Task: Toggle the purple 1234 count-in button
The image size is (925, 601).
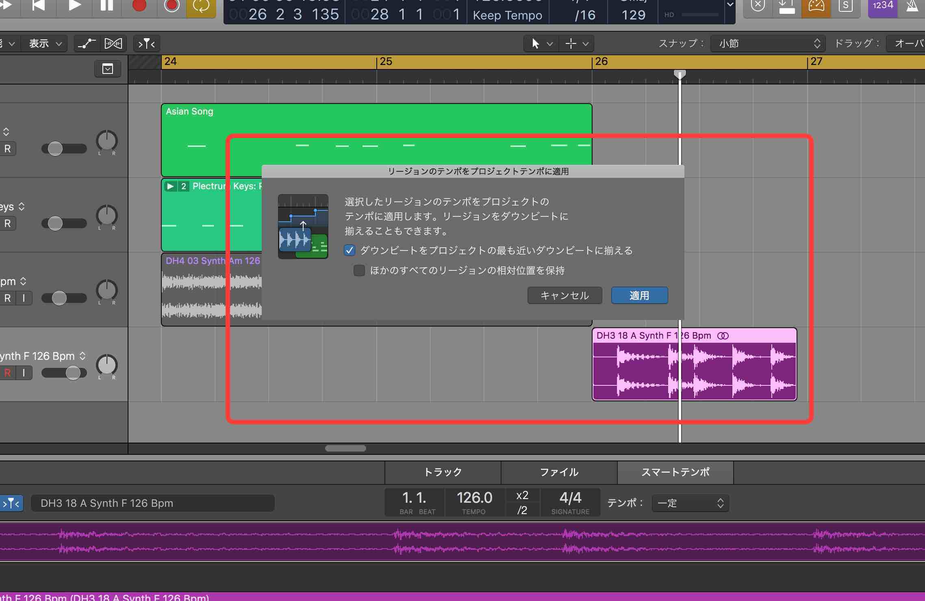Action: point(883,6)
